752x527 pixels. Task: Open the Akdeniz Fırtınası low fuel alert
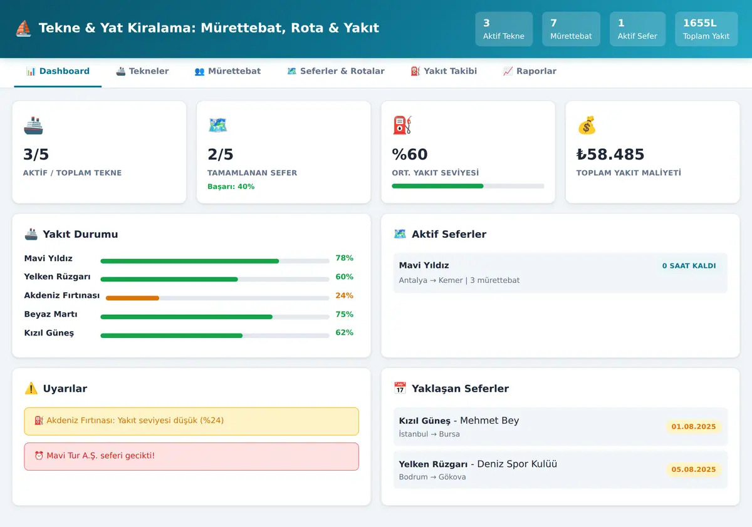point(192,421)
